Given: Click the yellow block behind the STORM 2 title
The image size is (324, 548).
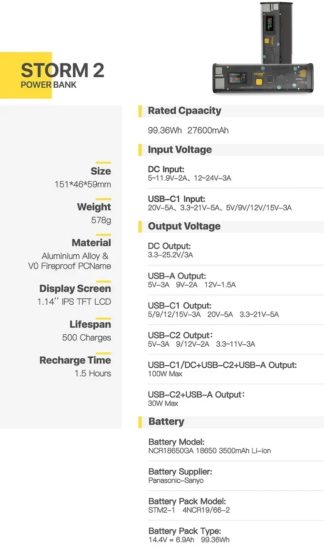Looking at the screenshot, I should pyautogui.click(x=26, y=75).
